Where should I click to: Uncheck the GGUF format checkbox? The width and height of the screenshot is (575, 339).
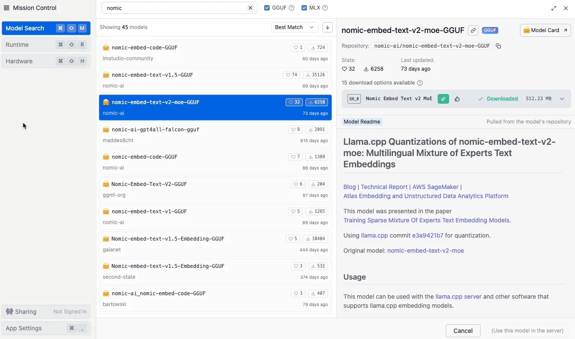[267, 8]
